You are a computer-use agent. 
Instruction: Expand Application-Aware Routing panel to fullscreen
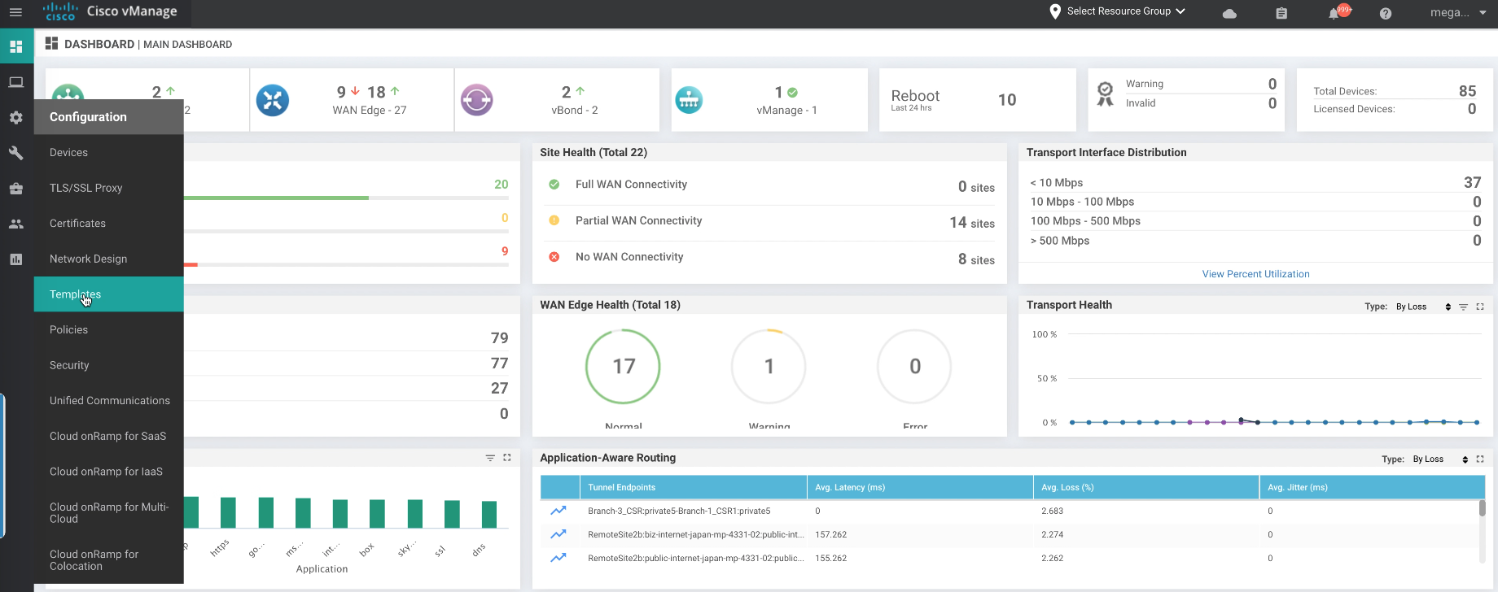coord(1480,459)
